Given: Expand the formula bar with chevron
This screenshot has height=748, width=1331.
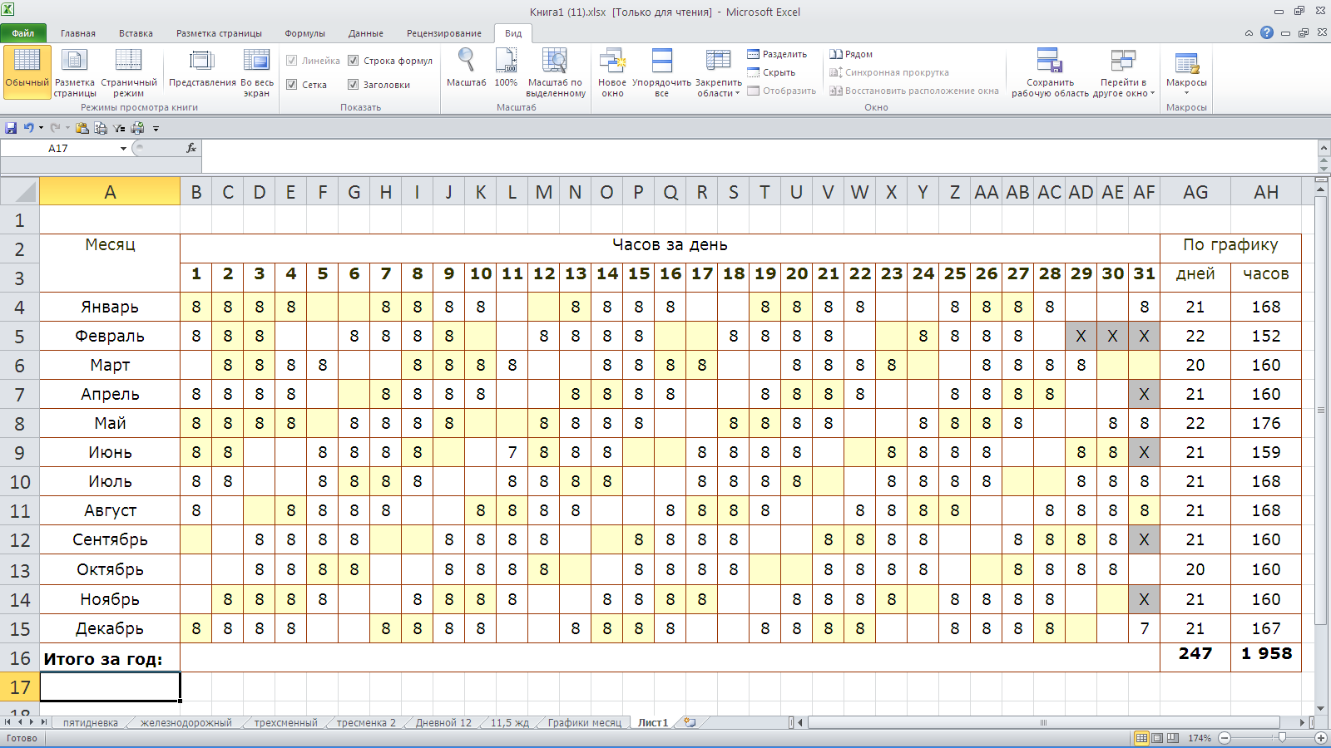Looking at the screenshot, I should coord(1324,147).
